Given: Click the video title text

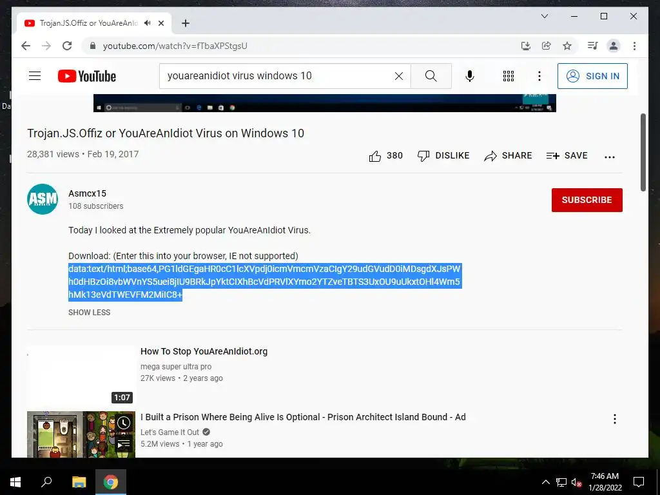Looking at the screenshot, I should 166,133.
